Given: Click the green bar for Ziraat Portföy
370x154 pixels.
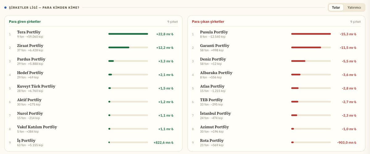Looking at the screenshot, I should 119,47.
